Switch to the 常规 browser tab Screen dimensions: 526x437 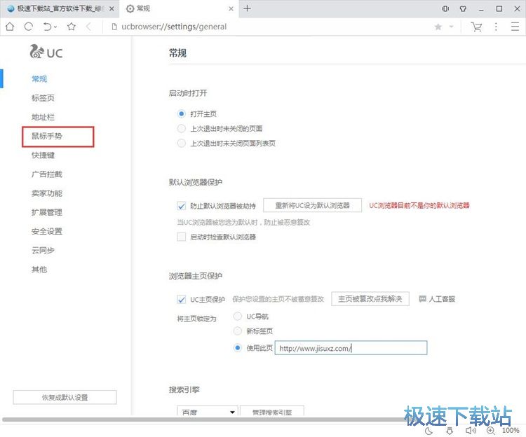pos(179,8)
